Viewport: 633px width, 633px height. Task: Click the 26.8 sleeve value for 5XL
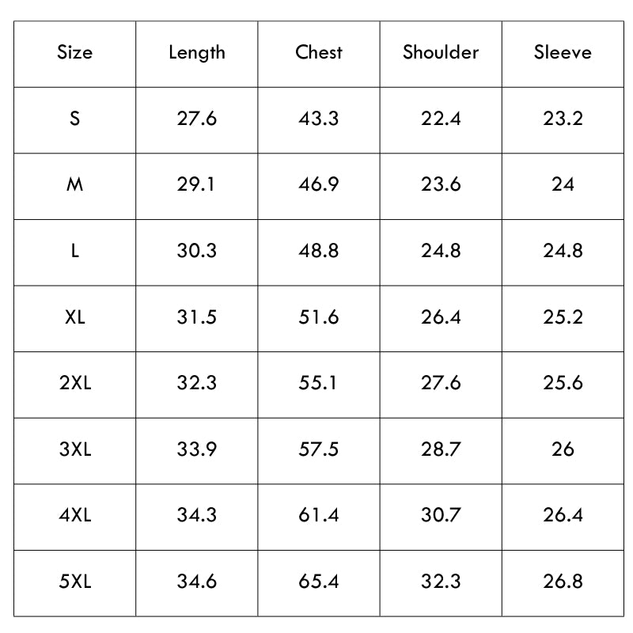[563, 582]
